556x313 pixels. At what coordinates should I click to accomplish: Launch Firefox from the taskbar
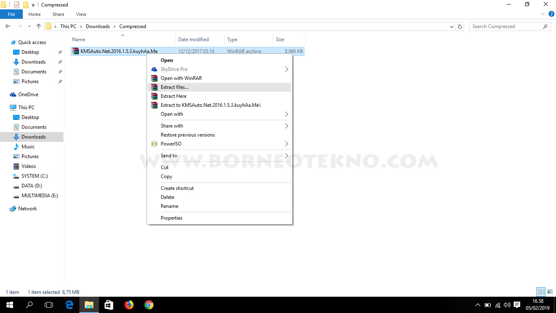coord(129,304)
